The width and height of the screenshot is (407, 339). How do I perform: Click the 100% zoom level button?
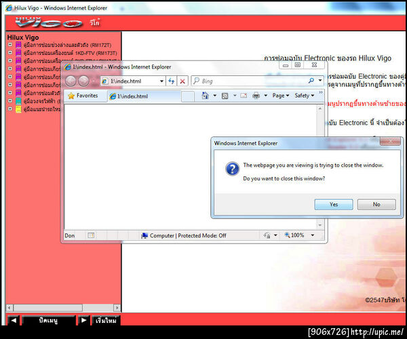tap(294, 235)
